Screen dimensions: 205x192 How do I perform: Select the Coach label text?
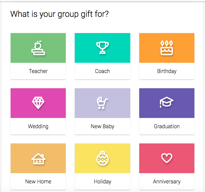tap(102, 71)
